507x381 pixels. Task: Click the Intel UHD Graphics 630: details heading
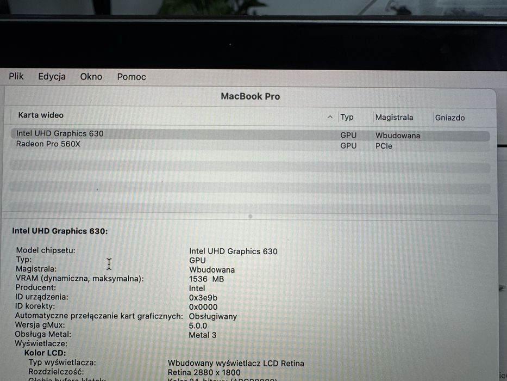tap(60, 231)
